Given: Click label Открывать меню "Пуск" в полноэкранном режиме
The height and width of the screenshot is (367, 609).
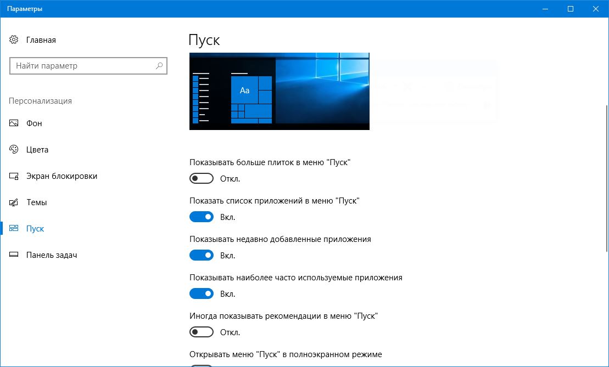Looking at the screenshot, I should point(286,354).
